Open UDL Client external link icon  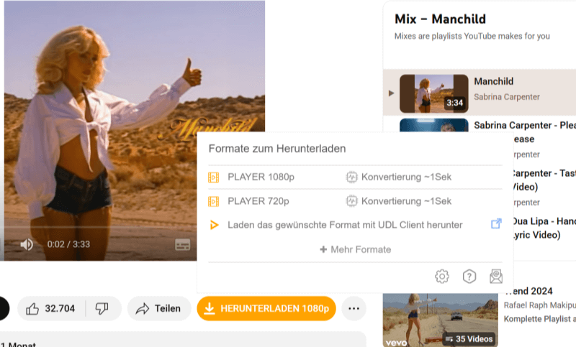tap(496, 223)
